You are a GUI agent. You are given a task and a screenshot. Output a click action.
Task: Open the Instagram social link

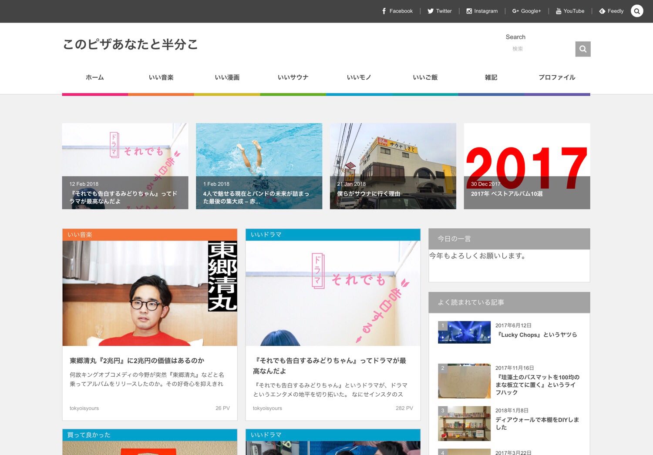click(482, 11)
